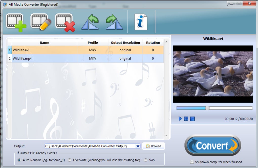The image size is (258, 168).
Task: Click the Browse button
Action: (x=154, y=146)
